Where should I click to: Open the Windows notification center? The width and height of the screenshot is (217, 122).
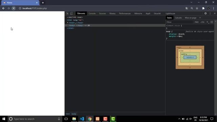point(212,119)
